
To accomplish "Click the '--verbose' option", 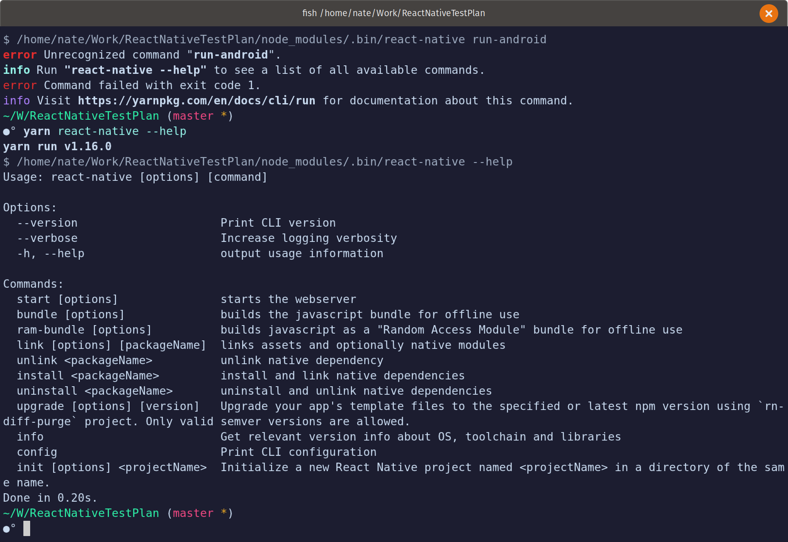I will click(x=47, y=238).
